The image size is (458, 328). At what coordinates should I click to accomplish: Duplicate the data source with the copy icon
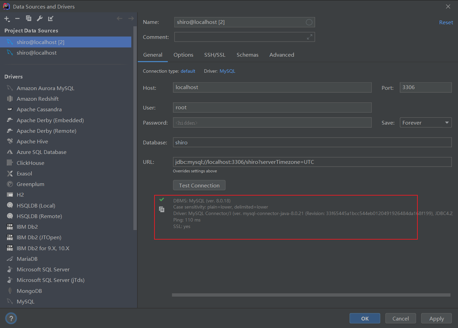29,18
